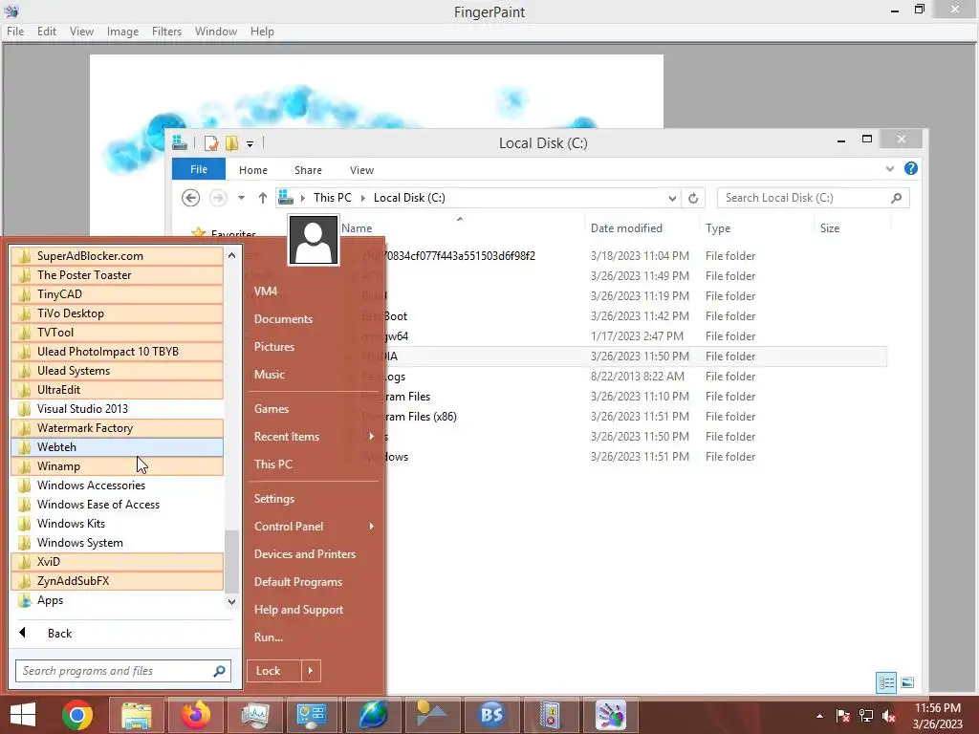Open the Windows Accessories folder
The height and width of the screenshot is (734, 979).
pos(117,485)
